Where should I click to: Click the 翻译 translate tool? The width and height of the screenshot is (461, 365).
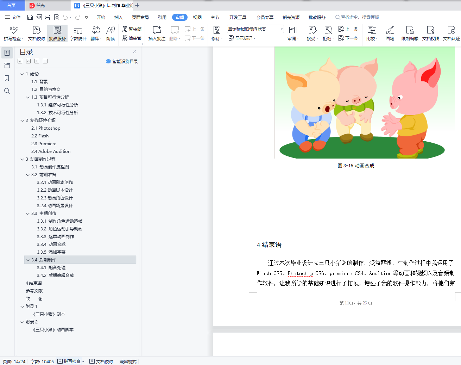(96, 33)
